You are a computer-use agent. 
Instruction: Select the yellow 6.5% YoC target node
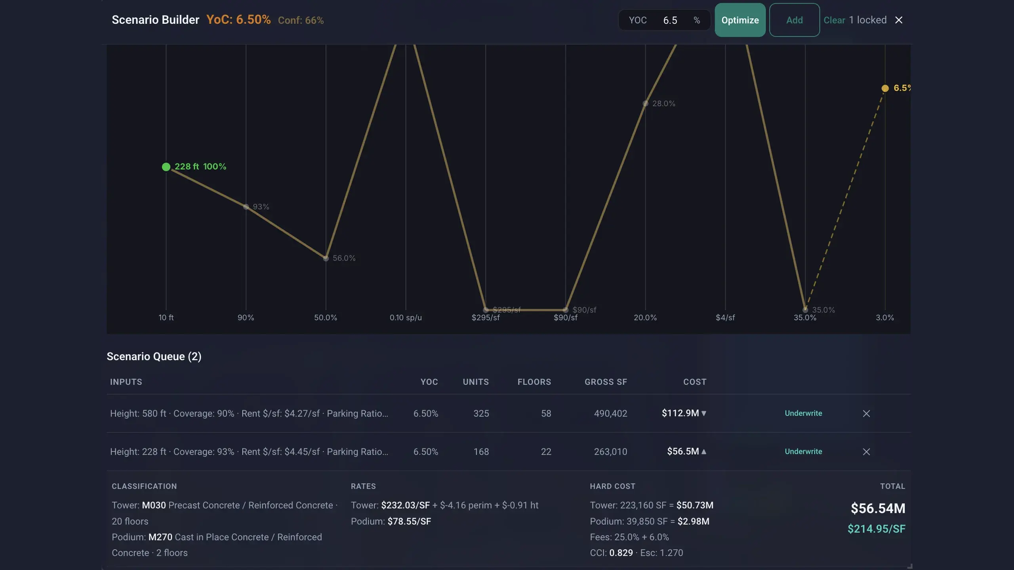885,88
